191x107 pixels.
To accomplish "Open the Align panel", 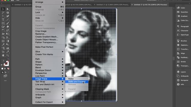I will (x=181, y=53).
